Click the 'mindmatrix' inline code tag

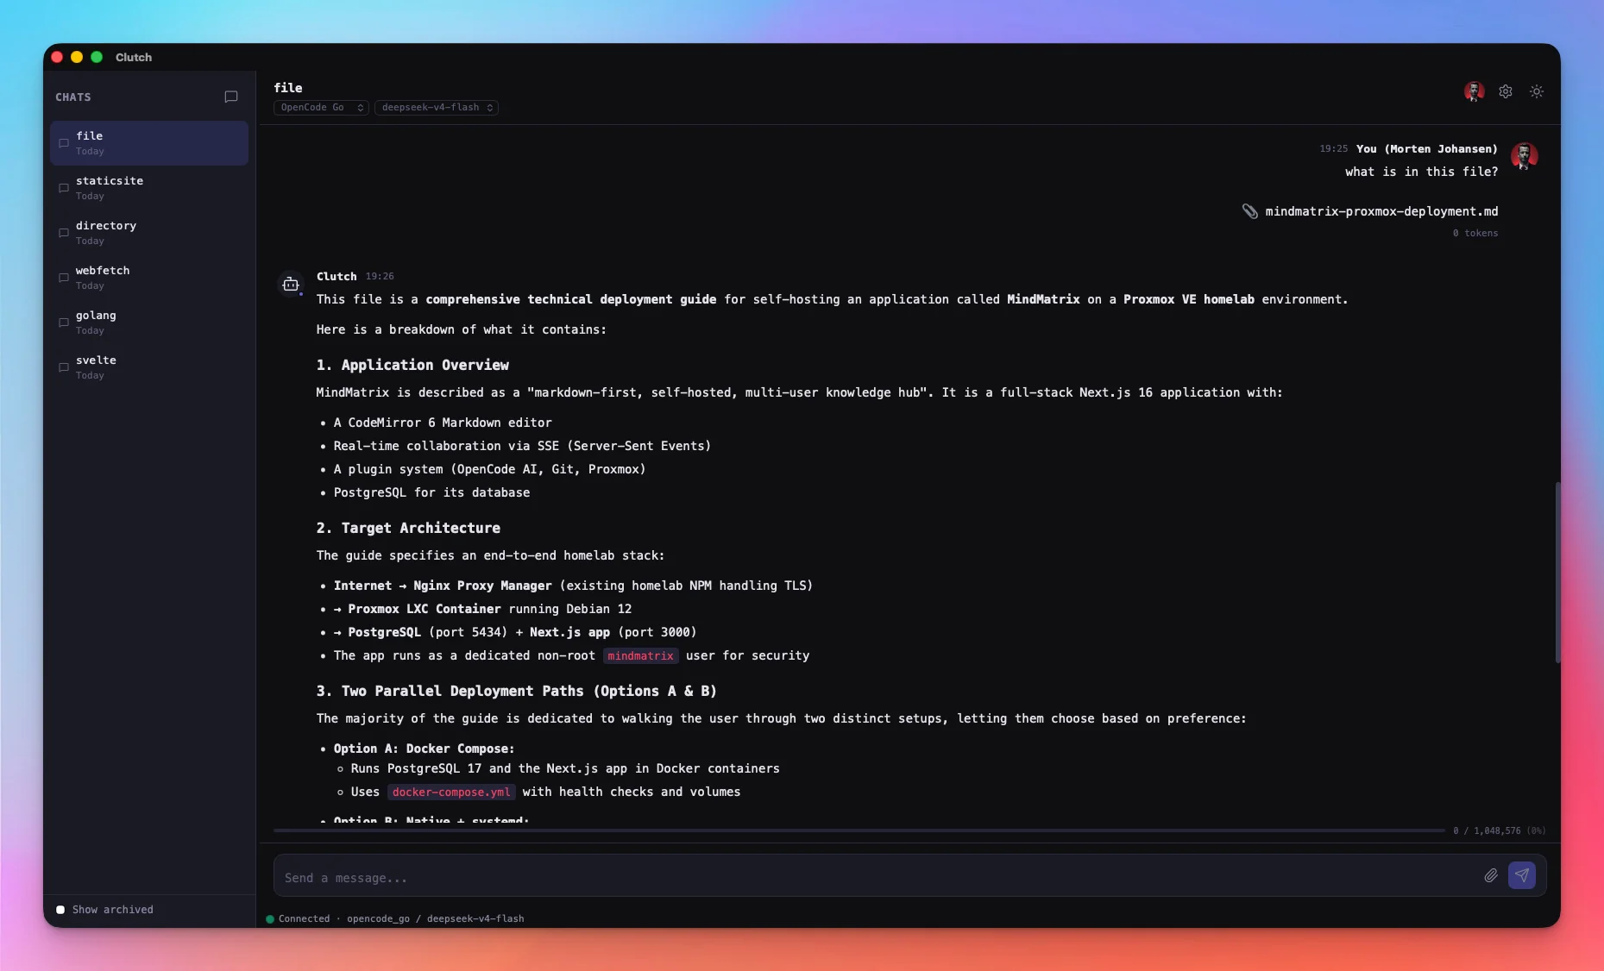pyautogui.click(x=640, y=656)
